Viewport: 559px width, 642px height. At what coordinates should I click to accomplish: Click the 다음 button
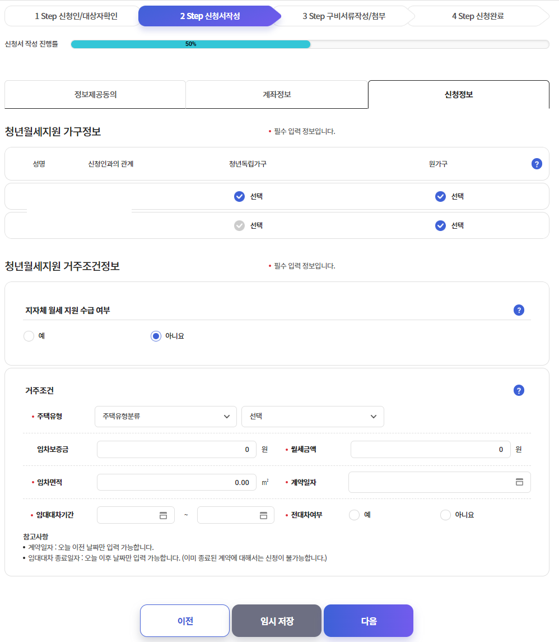click(368, 620)
